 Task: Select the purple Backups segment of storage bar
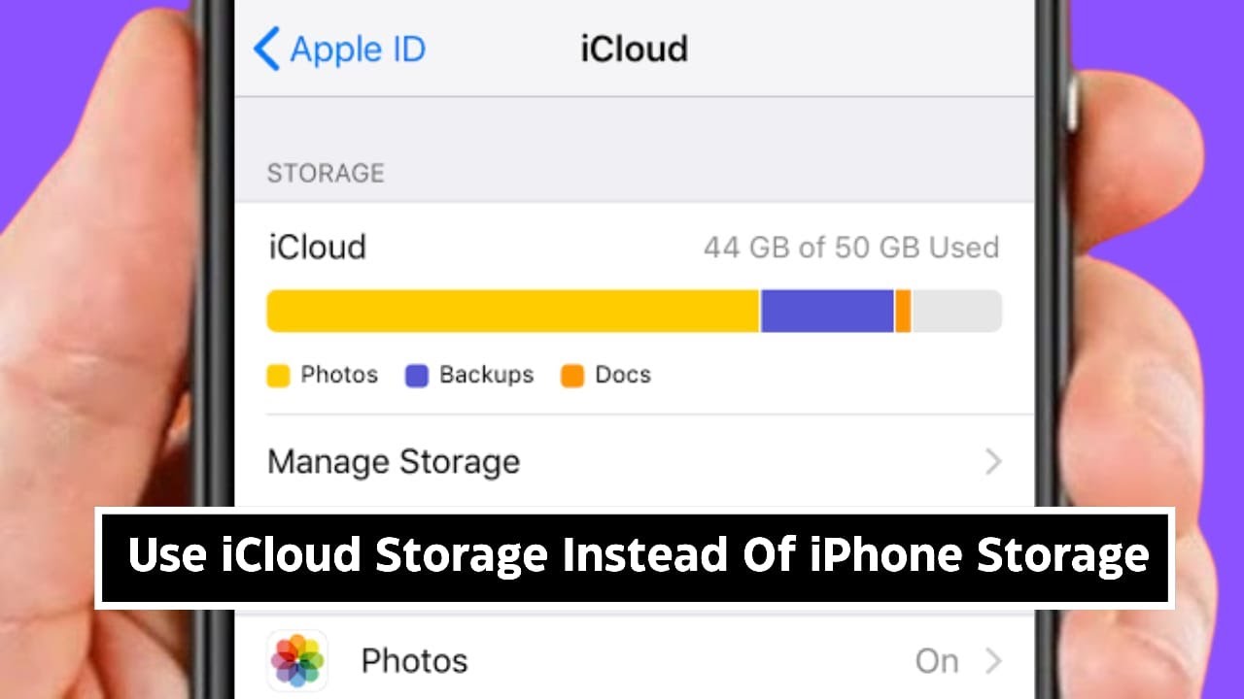[x=826, y=312]
